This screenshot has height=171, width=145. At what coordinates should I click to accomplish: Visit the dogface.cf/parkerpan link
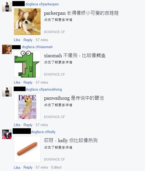(x=42, y=4)
